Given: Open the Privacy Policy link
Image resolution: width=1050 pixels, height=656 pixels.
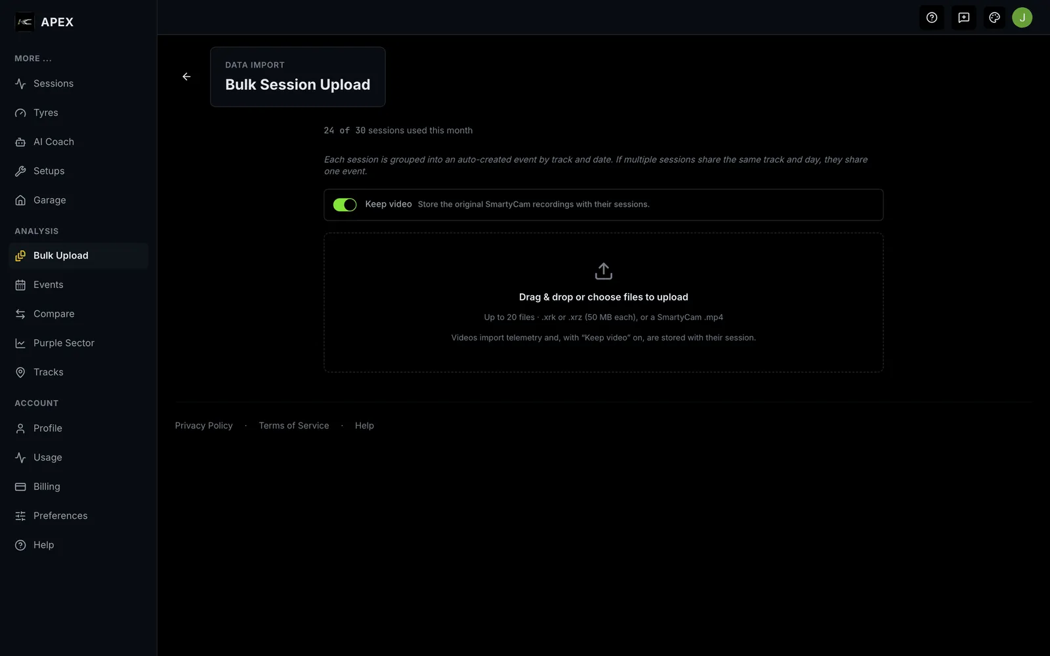Looking at the screenshot, I should 203,426.
